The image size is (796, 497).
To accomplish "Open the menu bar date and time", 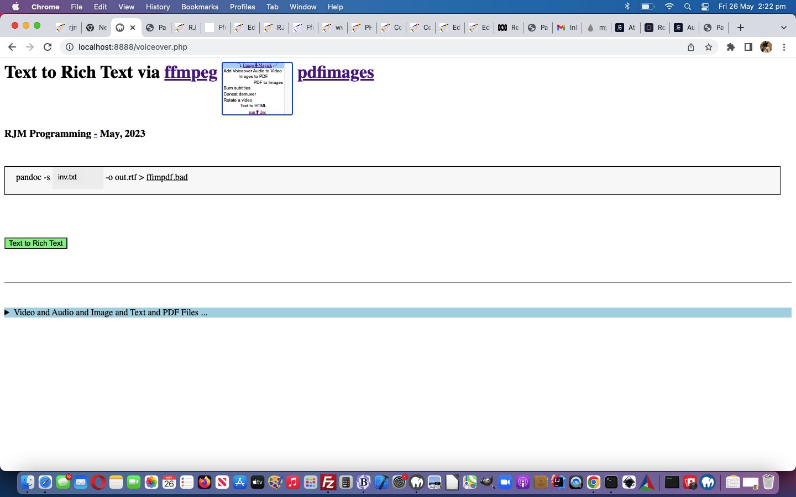I will (x=752, y=7).
